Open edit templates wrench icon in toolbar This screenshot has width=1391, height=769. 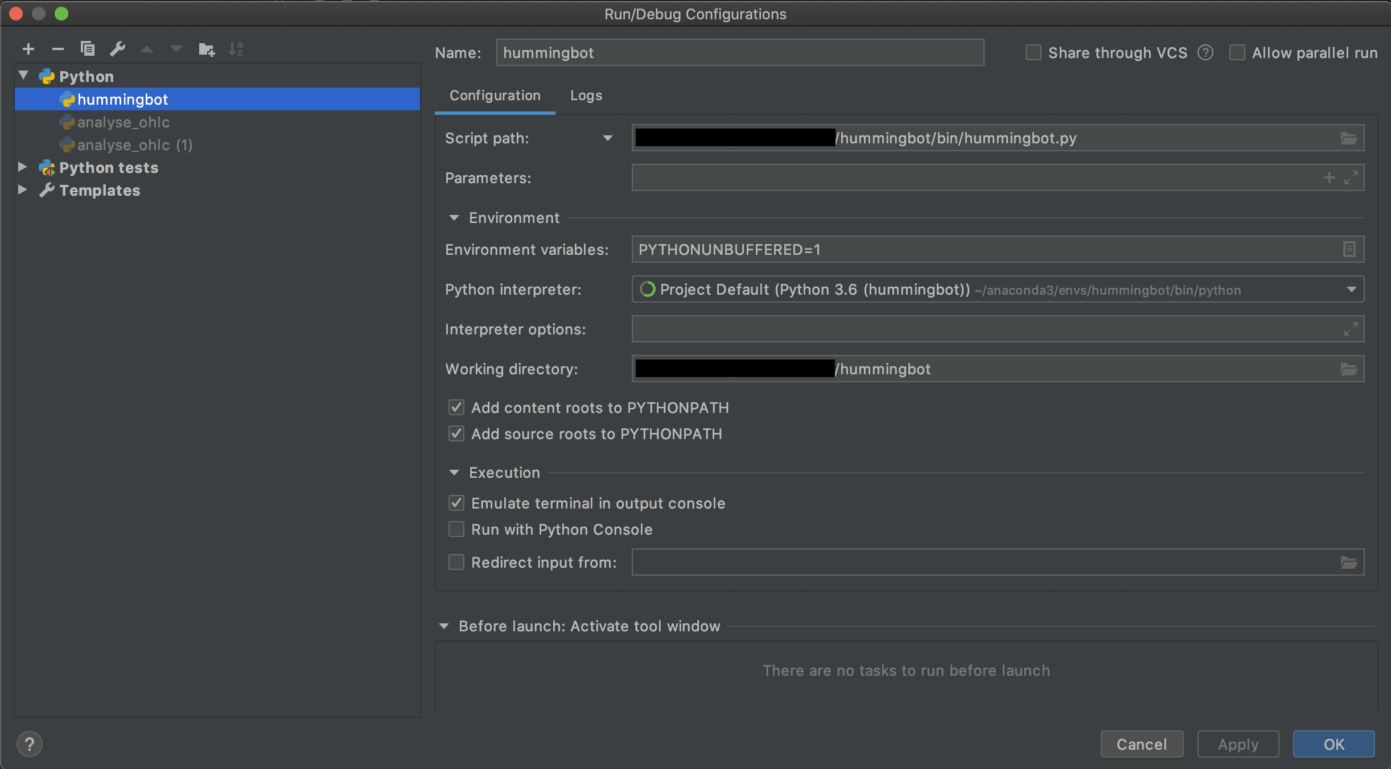coord(117,49)
